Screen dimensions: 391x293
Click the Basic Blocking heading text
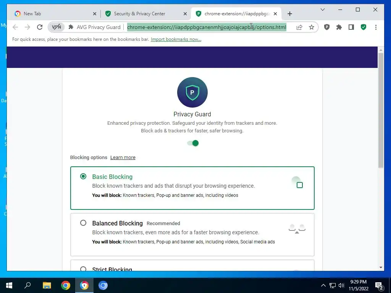[x=112, y=177]
